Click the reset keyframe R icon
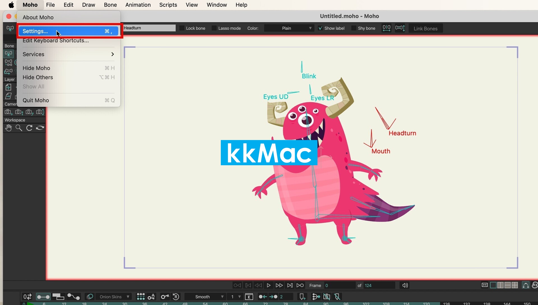 coord(176,297)
